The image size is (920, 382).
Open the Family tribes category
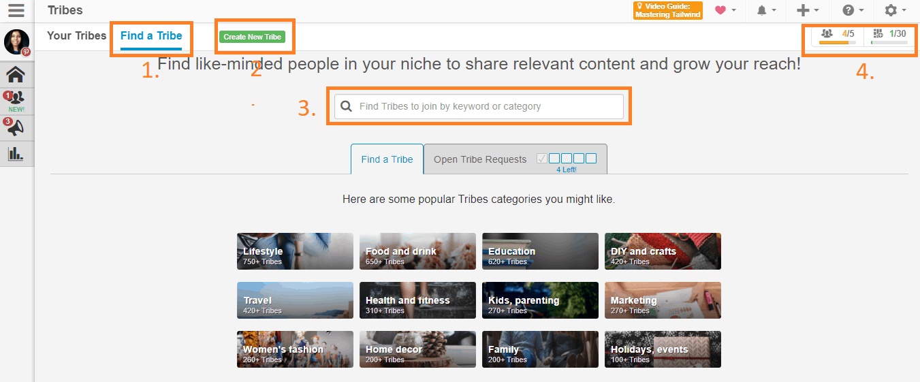[540, 349]
